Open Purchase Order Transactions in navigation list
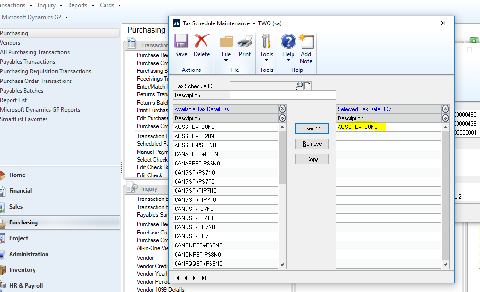This screenshot has height=292, width=480. tap(36, 81)
